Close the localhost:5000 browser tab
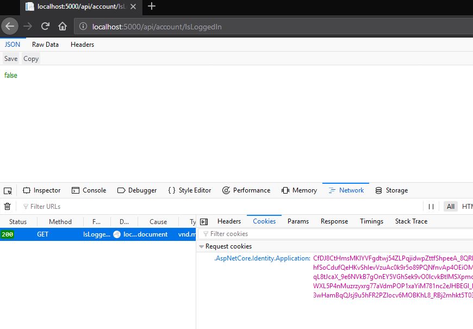Image resolution: width=473 pixels, height=329 pixels. point(133,7)
